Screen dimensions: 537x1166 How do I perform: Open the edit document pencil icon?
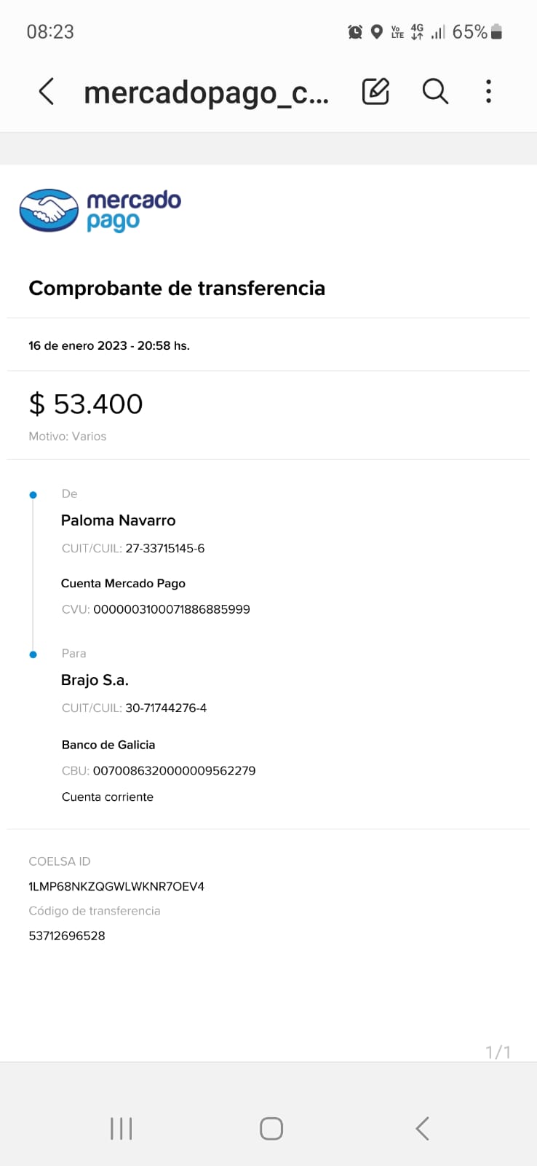[375, 92]
